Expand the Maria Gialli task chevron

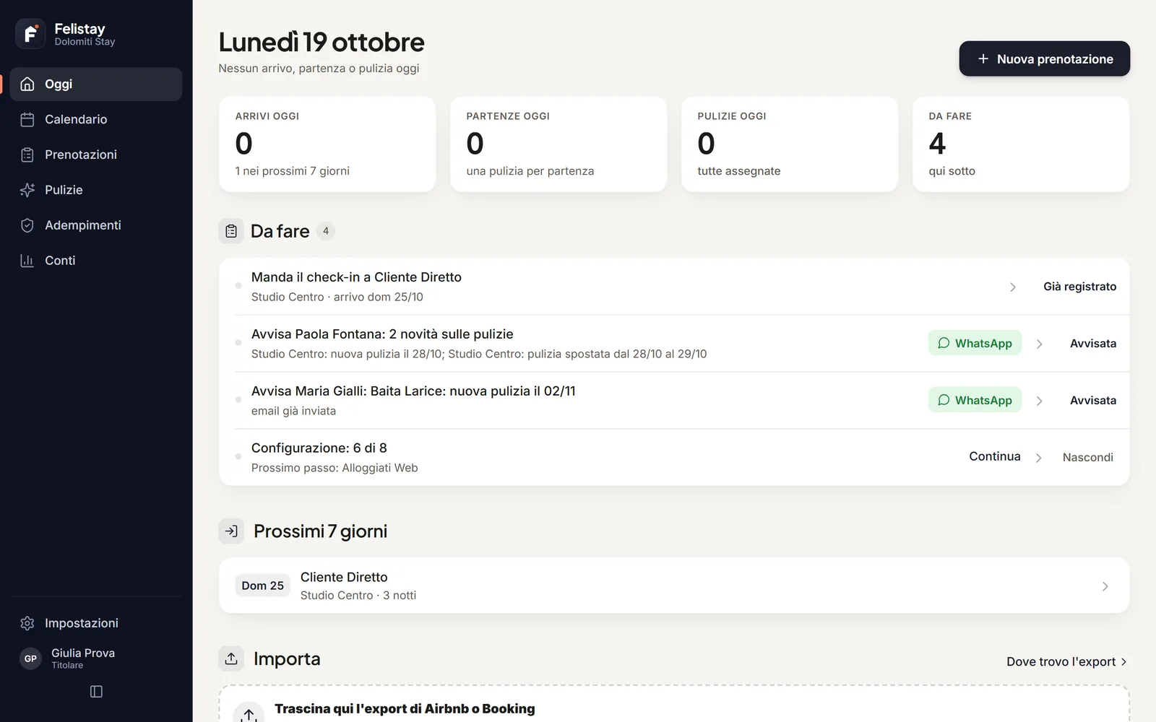coord(1040,401)
